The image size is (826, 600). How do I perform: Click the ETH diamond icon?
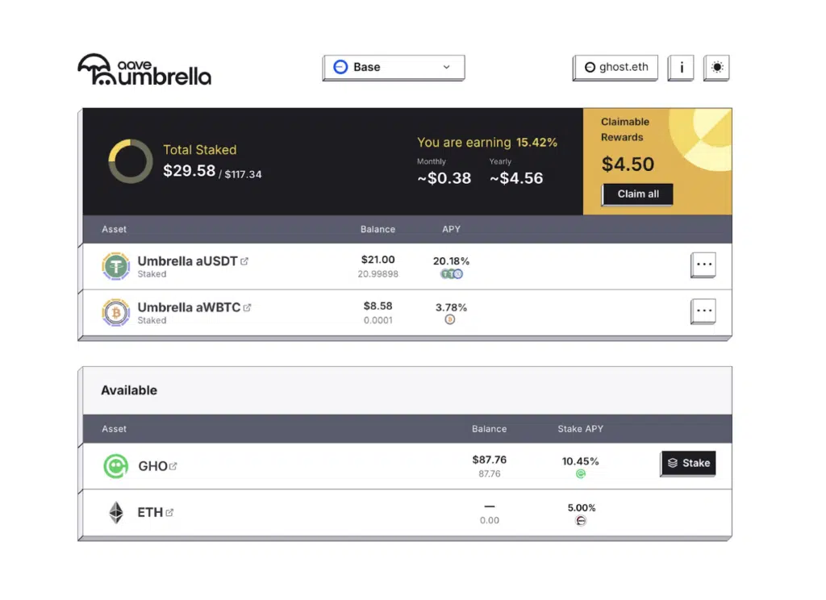pyautogui.click(x=116, y=513)
